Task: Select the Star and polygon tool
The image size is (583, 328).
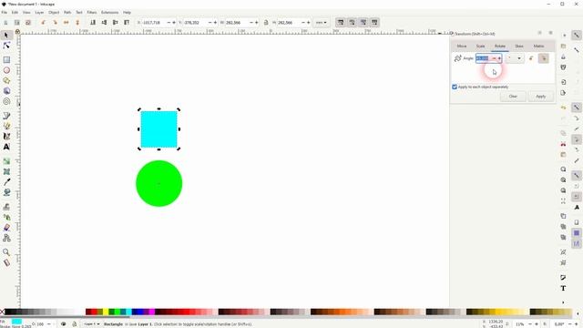Action: [6, 81]
